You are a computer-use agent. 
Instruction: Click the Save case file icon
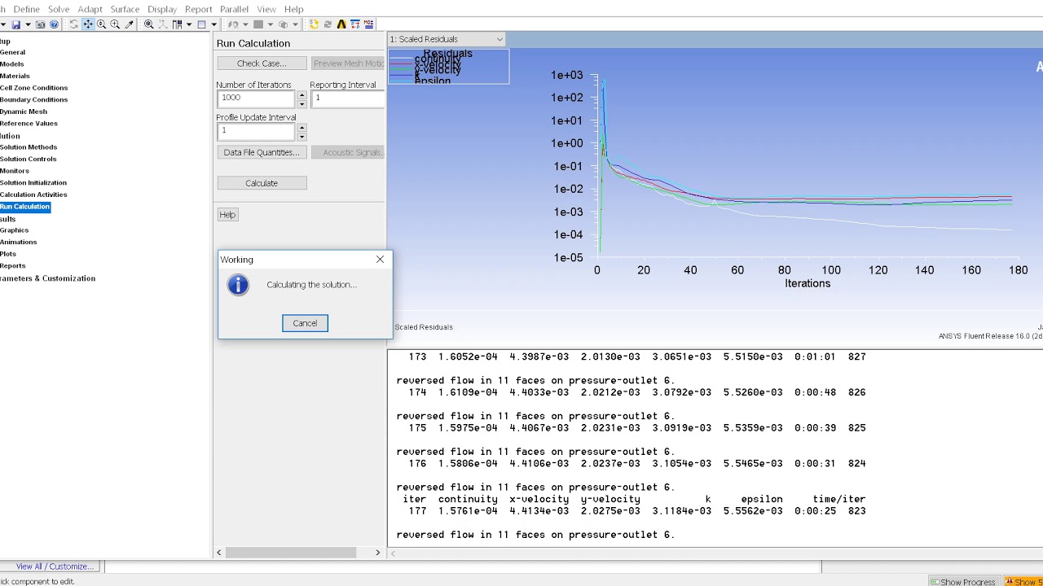[x=15, y=24]
